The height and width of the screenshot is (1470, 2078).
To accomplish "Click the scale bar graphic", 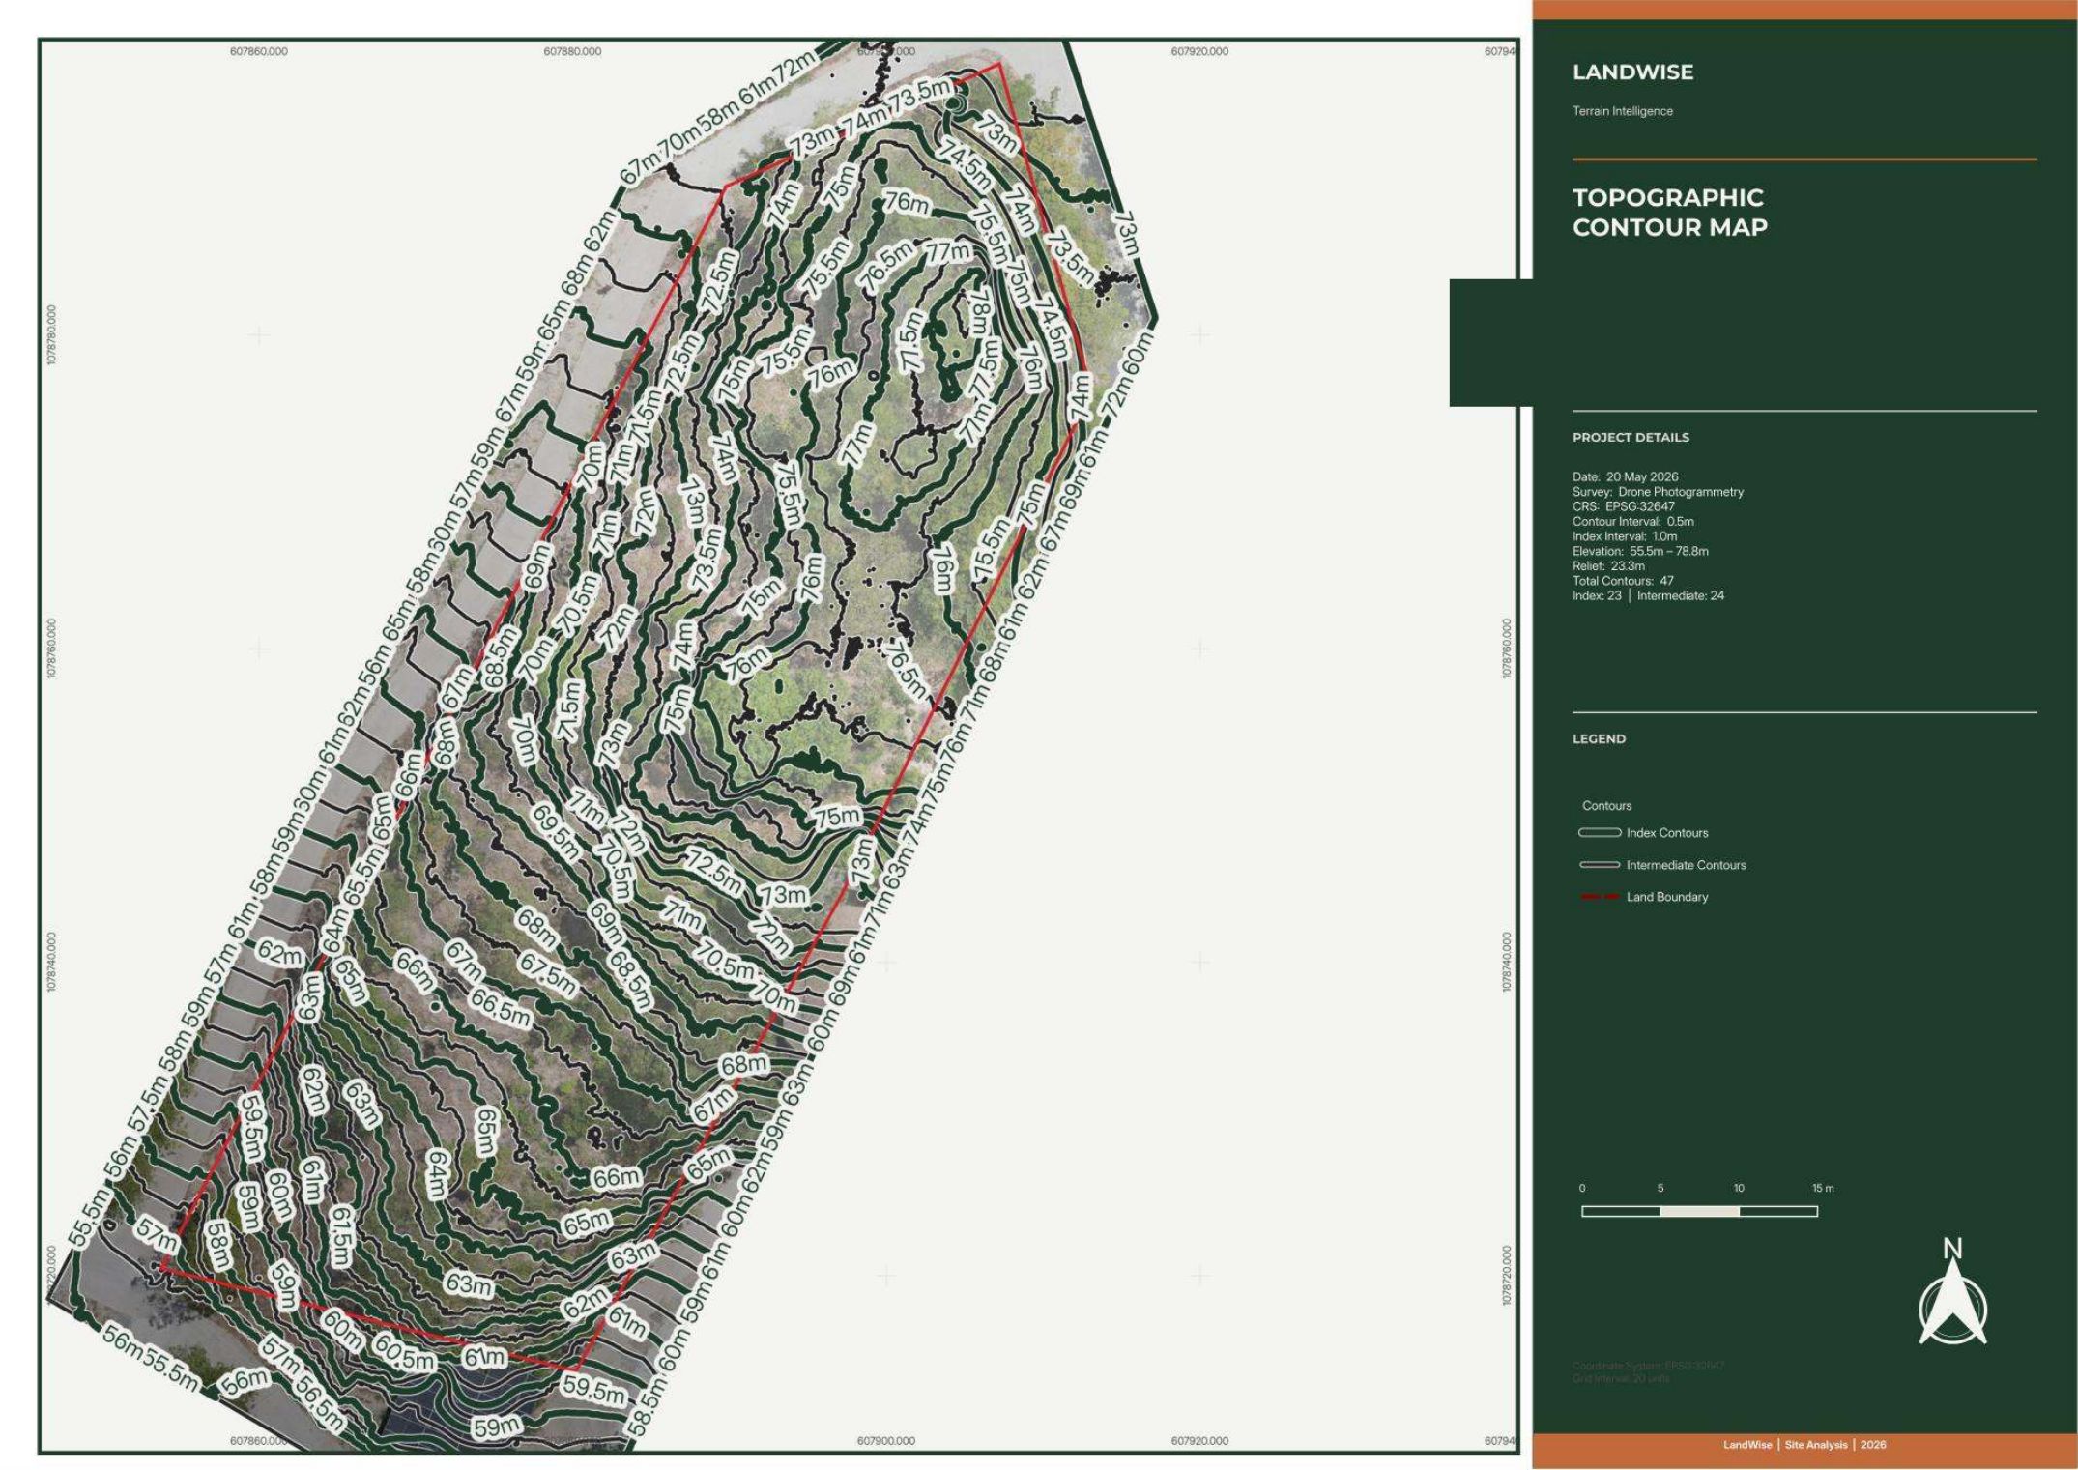I will (x=1699, y=1211).
